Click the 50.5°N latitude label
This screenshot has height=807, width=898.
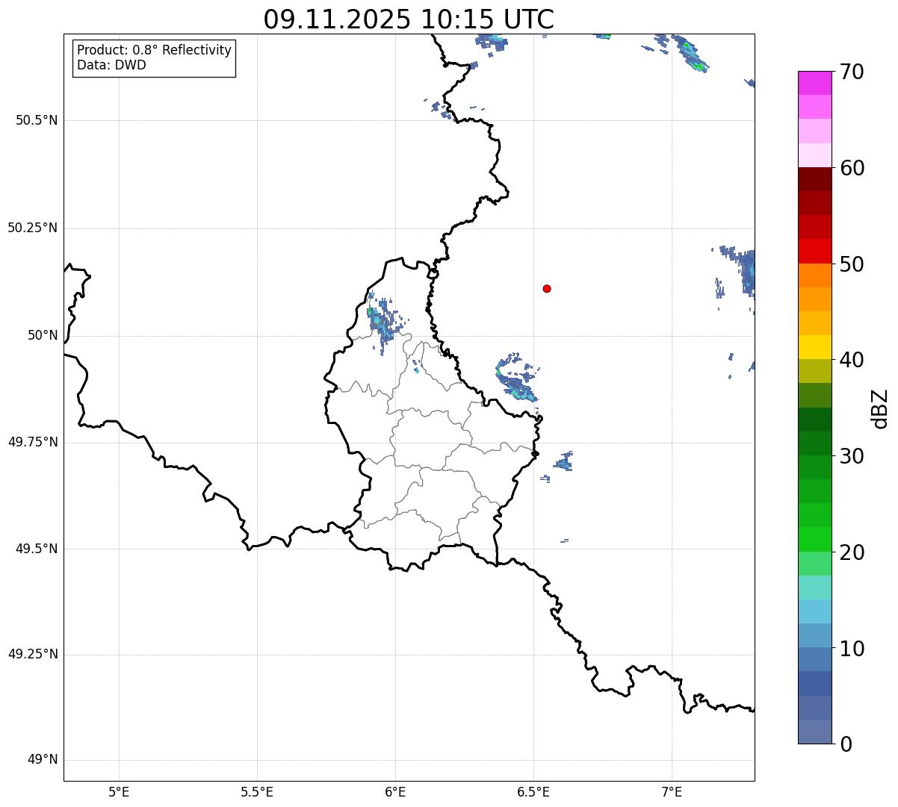click(x=37, y=120)
